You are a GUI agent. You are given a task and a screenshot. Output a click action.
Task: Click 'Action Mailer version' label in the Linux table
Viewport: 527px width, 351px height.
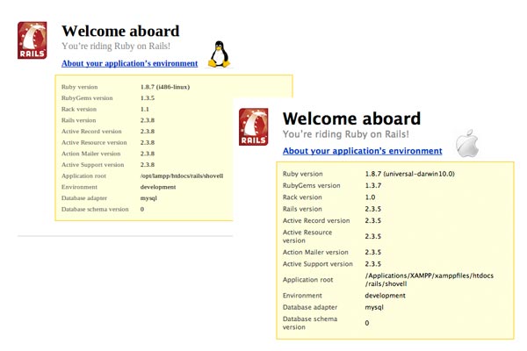click(90, 154)
